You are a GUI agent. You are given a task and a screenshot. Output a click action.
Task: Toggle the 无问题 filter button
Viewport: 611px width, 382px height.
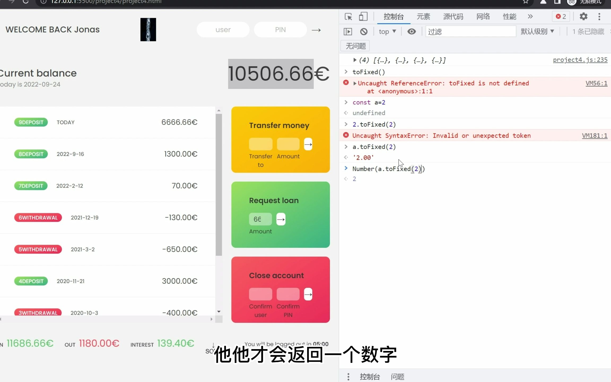coord(355,46)
